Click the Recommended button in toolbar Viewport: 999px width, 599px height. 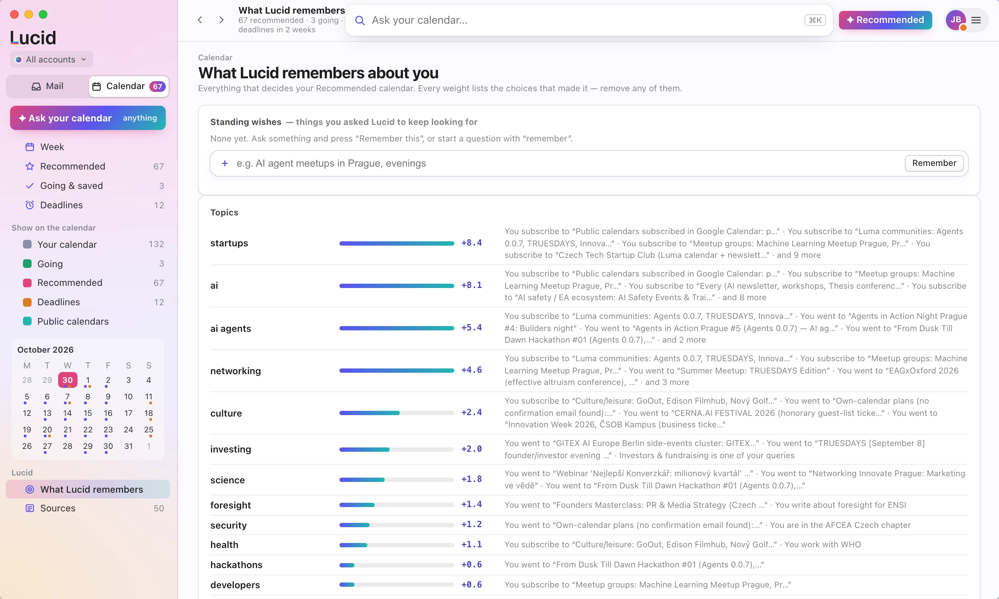[885, 20]
